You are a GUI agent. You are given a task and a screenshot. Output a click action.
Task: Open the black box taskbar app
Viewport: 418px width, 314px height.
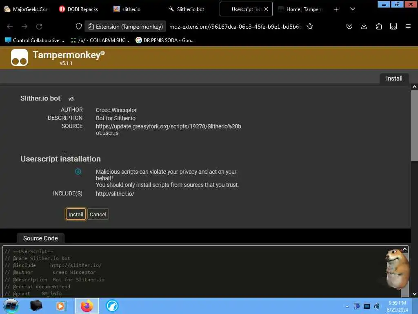click(36, 306)
